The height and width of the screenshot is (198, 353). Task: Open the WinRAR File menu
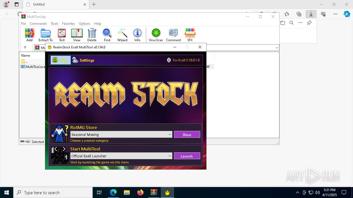point(23,24)
